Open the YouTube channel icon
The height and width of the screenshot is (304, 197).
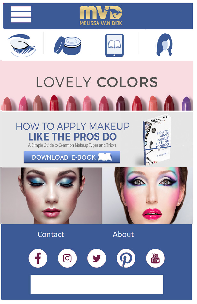point(155,258)
